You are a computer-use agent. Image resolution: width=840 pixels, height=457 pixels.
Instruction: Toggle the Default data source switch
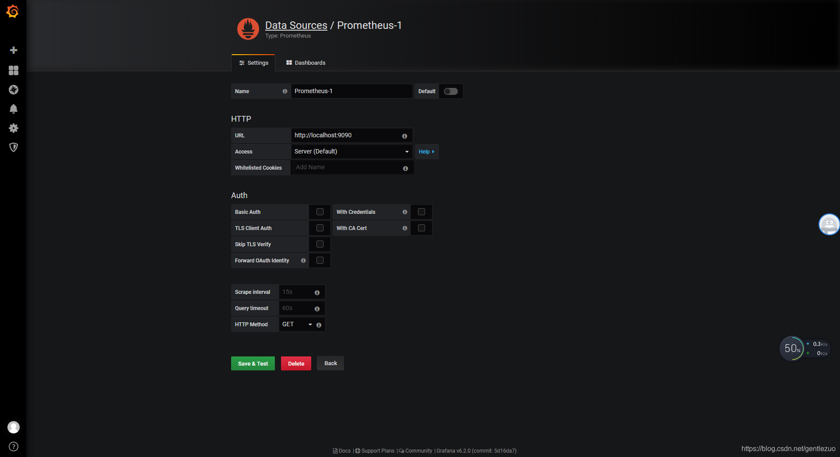(x=451, y=91)
